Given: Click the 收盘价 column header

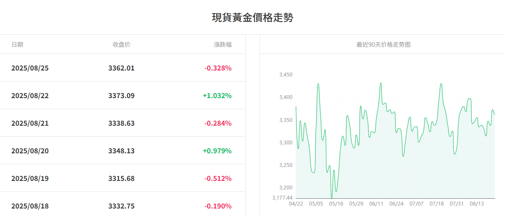Looking at the screenshot, I should click(121, 45).
